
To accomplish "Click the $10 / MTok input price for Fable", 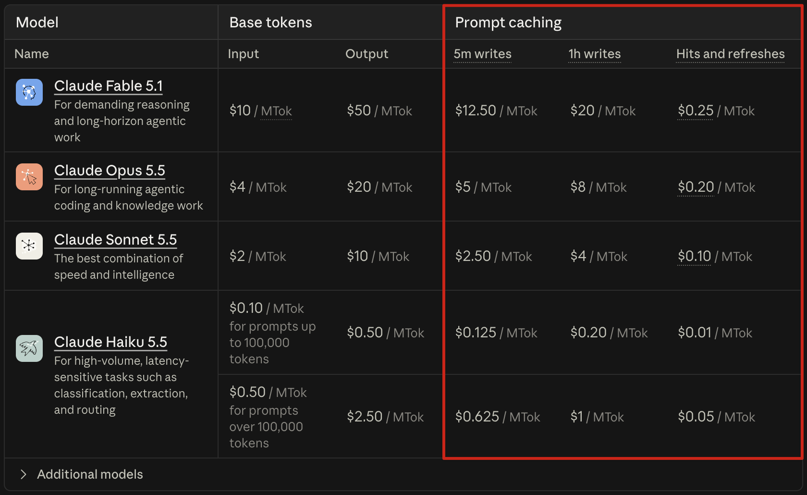I will (x=261, y=111).
